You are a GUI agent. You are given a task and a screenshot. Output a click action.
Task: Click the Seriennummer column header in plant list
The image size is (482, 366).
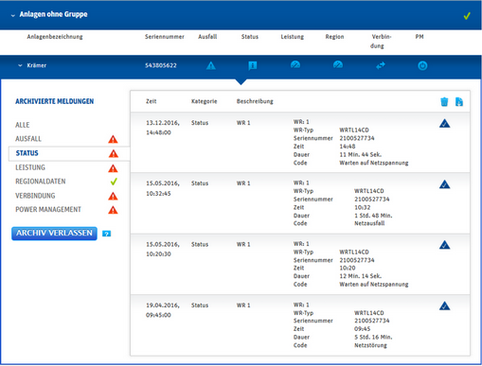pyautogui.click(x=165, y=37)
